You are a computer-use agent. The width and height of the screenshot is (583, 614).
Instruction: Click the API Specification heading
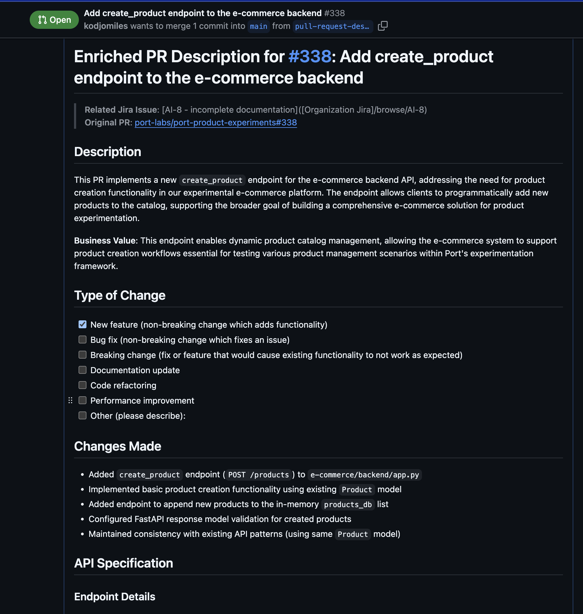123,563
